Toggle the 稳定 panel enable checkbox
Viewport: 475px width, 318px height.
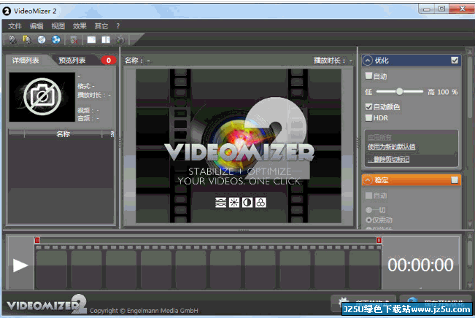(x=455, y=180)
